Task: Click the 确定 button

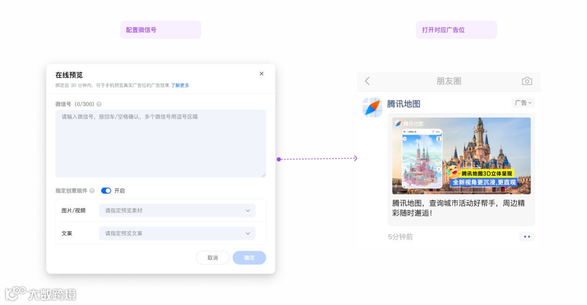Action: [249, 258]
